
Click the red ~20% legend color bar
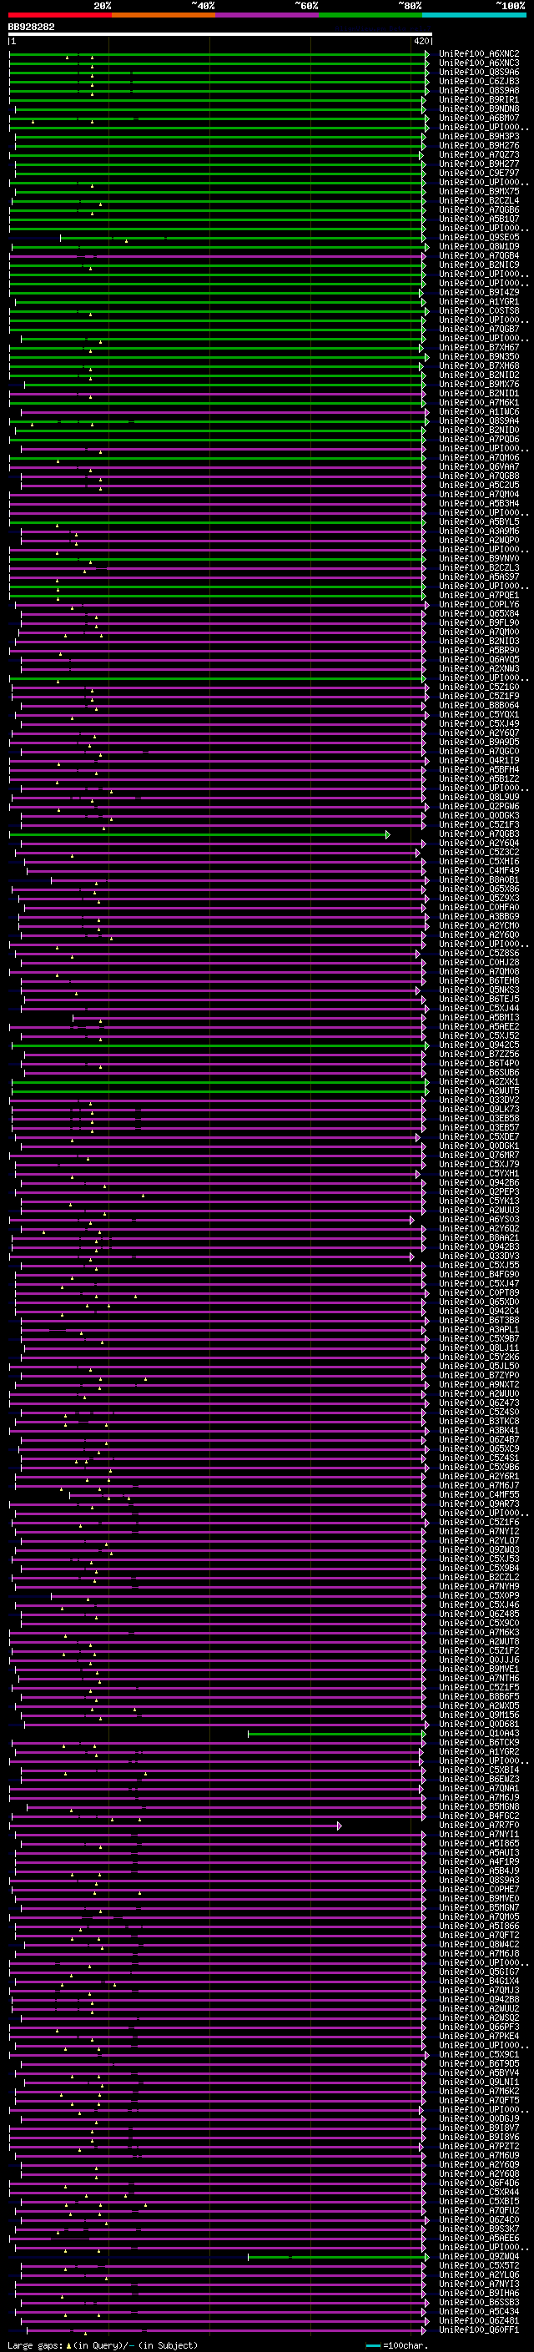click(x=59, y=16)
